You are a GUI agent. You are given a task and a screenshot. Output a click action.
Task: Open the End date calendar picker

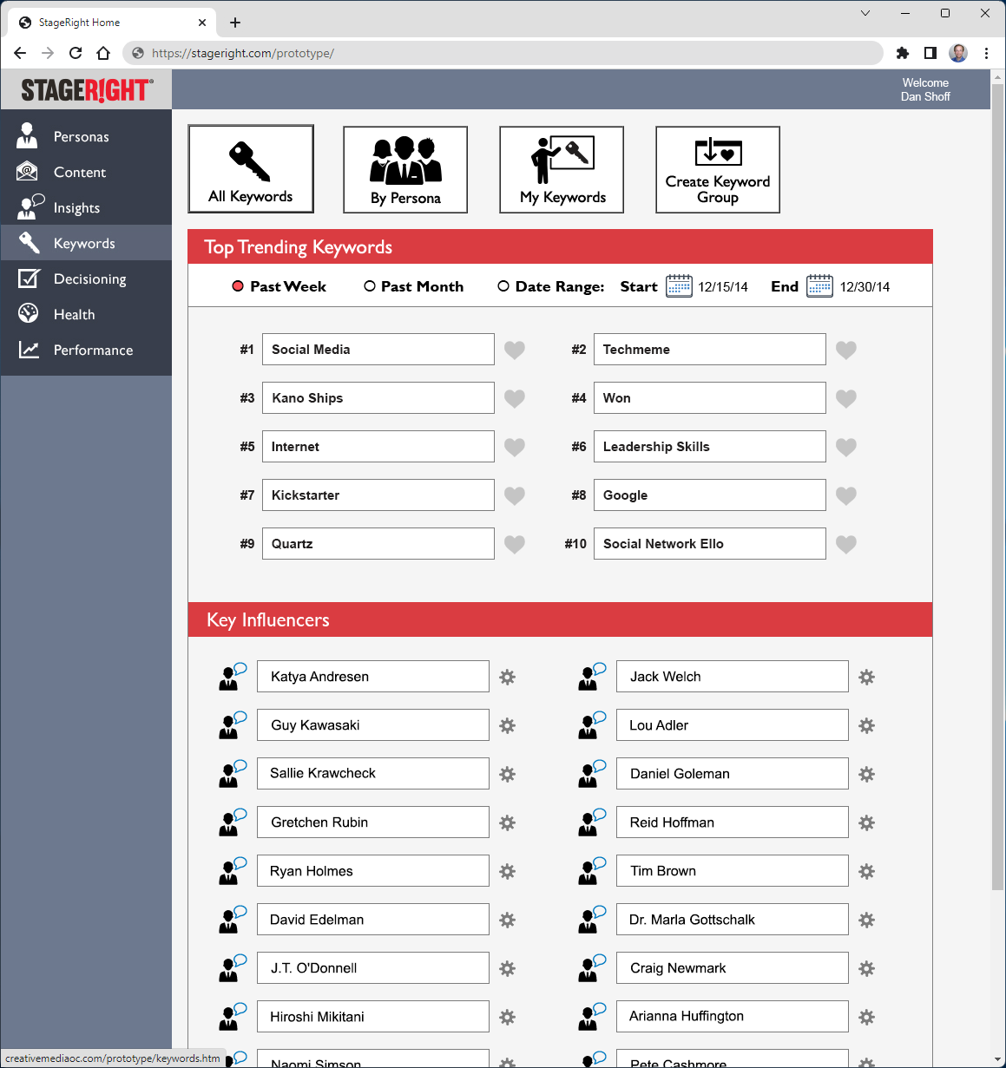pos(819,285)
